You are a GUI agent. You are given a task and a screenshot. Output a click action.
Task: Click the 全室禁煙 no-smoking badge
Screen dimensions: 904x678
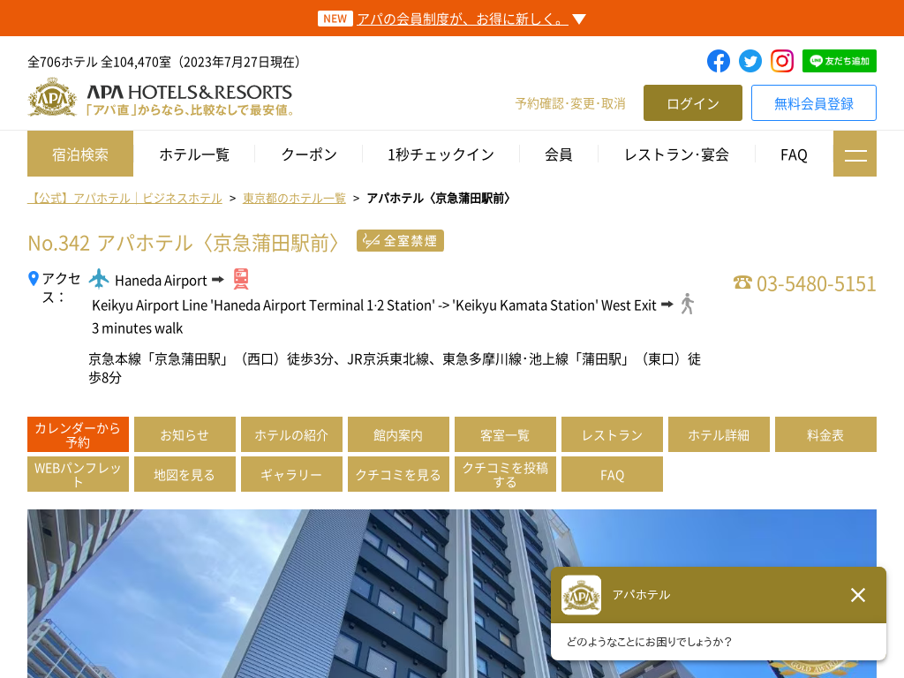[x=400, y=241]
